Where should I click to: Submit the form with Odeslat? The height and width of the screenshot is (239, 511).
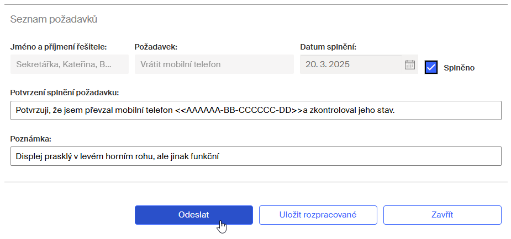click(193, 215)
